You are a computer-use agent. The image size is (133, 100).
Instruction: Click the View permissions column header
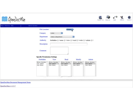click(x=54, y=59)
